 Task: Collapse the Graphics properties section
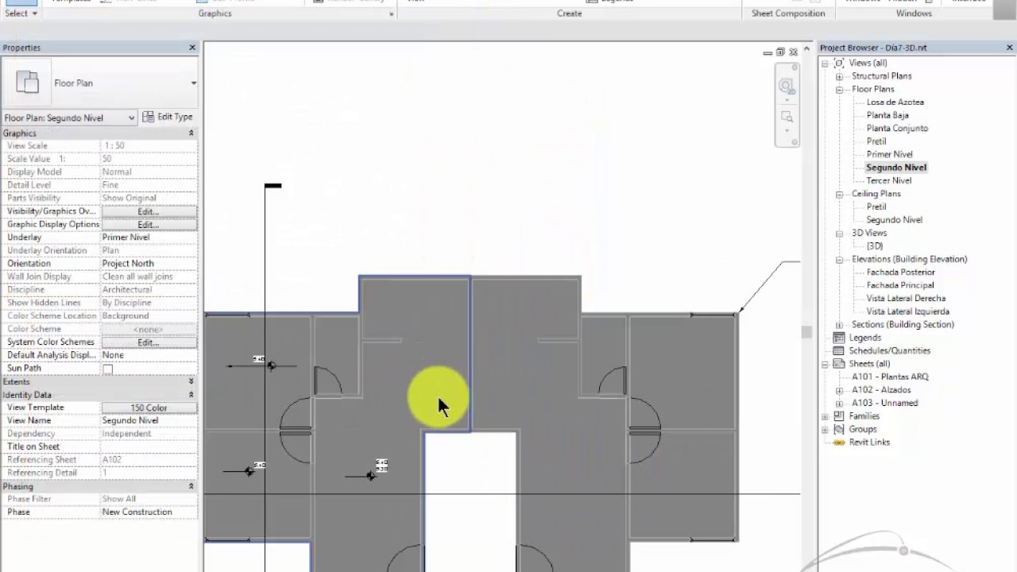tap(191, 133)
